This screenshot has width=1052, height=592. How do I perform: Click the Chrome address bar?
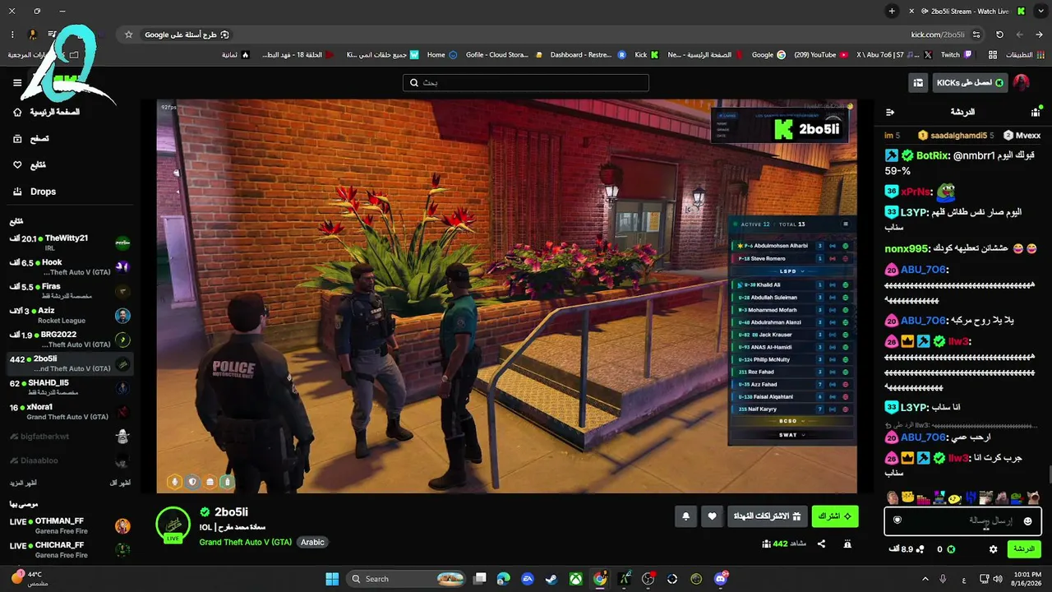click(551, 35)
